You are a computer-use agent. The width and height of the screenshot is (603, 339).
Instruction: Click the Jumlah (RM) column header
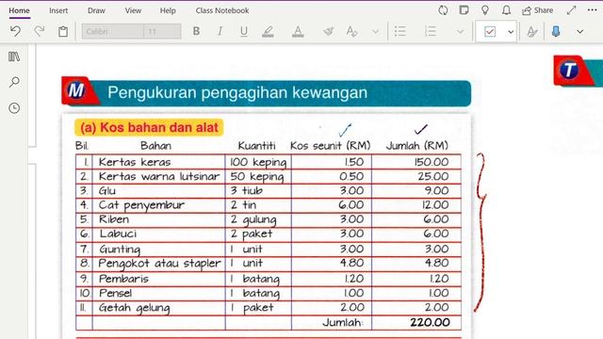(x=417, y=146)
